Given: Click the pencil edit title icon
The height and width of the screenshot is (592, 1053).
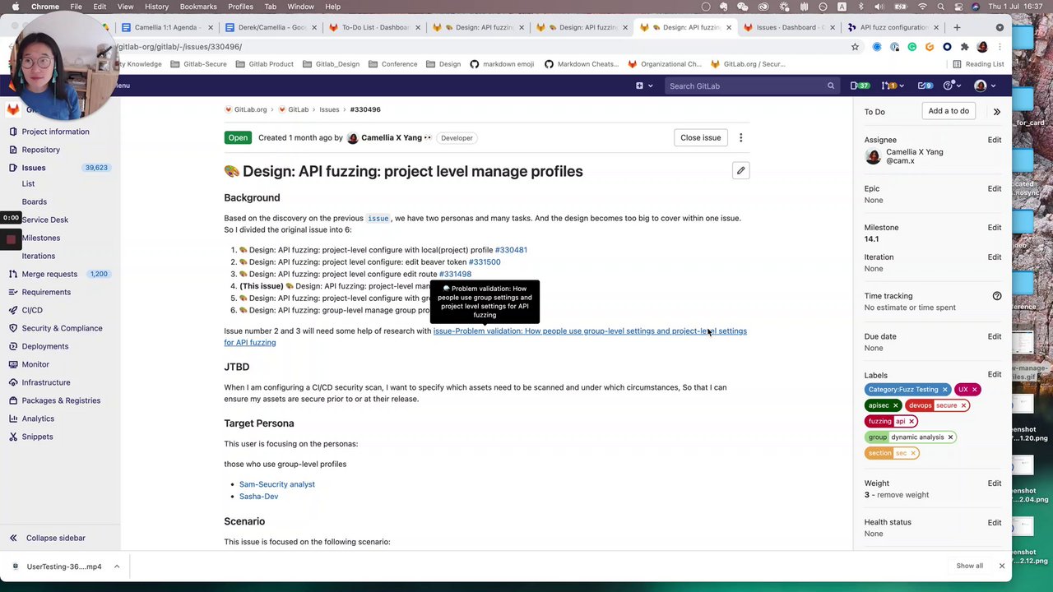Looking at the screenshot, I should (x=740, y=170).
